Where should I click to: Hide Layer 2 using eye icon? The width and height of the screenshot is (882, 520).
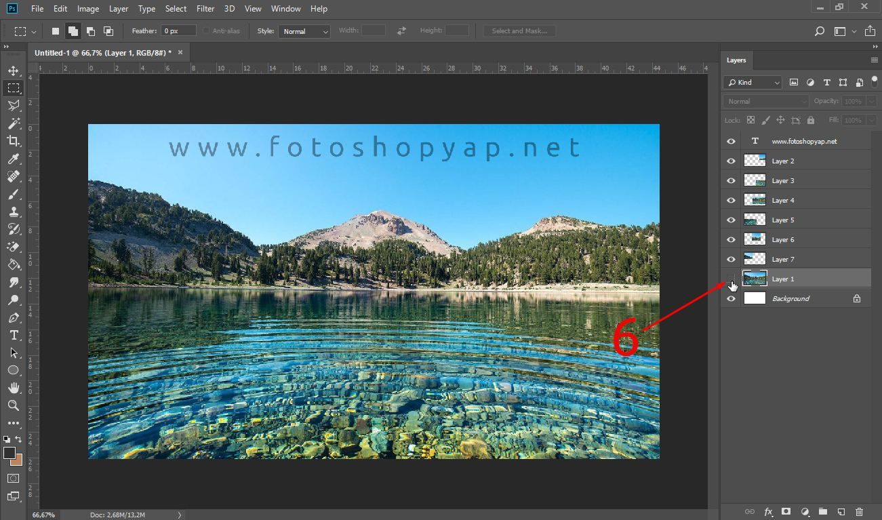[x=731, y=161]
